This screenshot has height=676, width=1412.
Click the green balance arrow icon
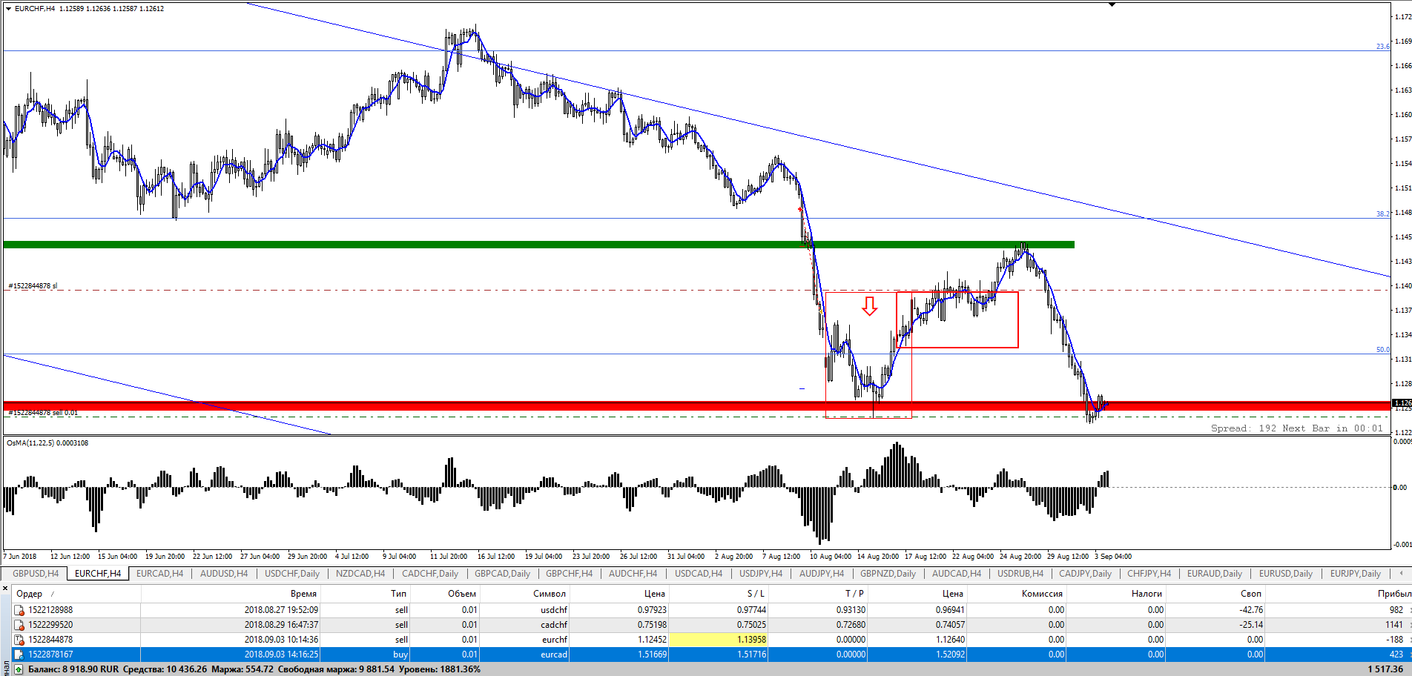tap(19, 669)
